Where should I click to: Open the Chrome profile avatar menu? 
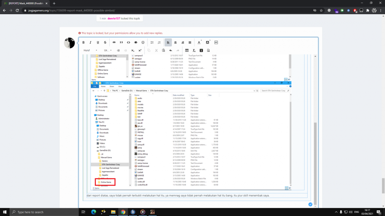374,10
